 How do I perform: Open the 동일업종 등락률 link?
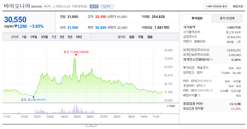click(x=194, y=108)
